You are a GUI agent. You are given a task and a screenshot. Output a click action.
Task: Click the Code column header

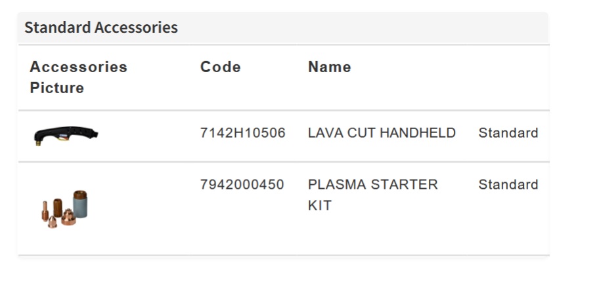click(220, 67)
